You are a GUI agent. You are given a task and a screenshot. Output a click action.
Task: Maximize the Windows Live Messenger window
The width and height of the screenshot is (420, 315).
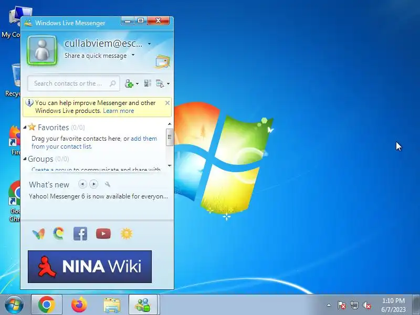click(x=141, y=21)
